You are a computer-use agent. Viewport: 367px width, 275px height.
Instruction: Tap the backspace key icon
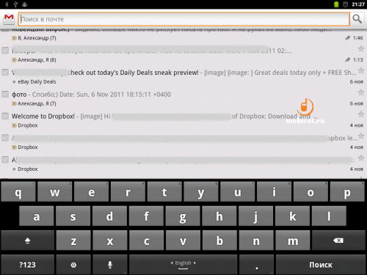pos(338,241)
